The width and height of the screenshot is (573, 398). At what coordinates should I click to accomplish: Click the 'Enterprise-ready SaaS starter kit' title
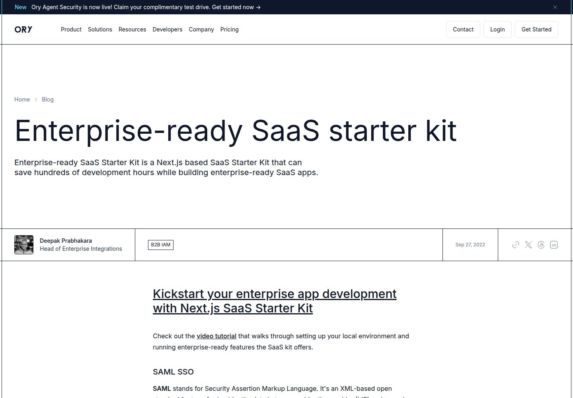pyautogui.click(x=236, y=131)
